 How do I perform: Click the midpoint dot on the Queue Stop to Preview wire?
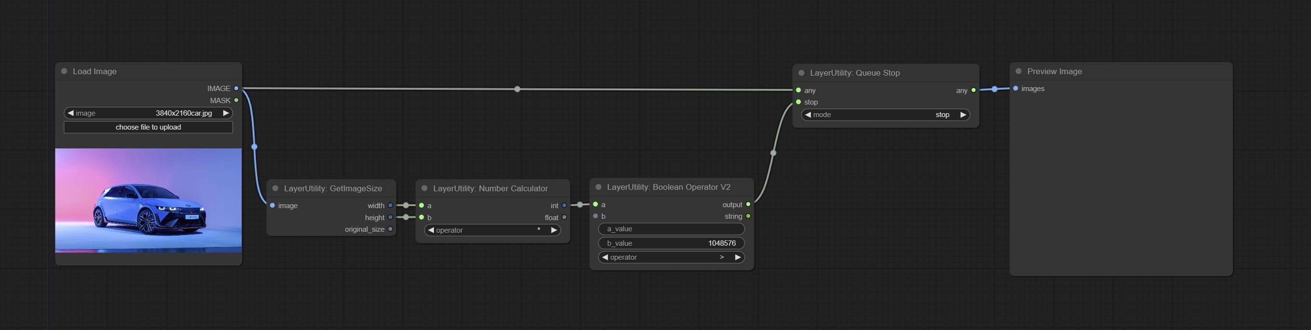click(x=994, y=89)
